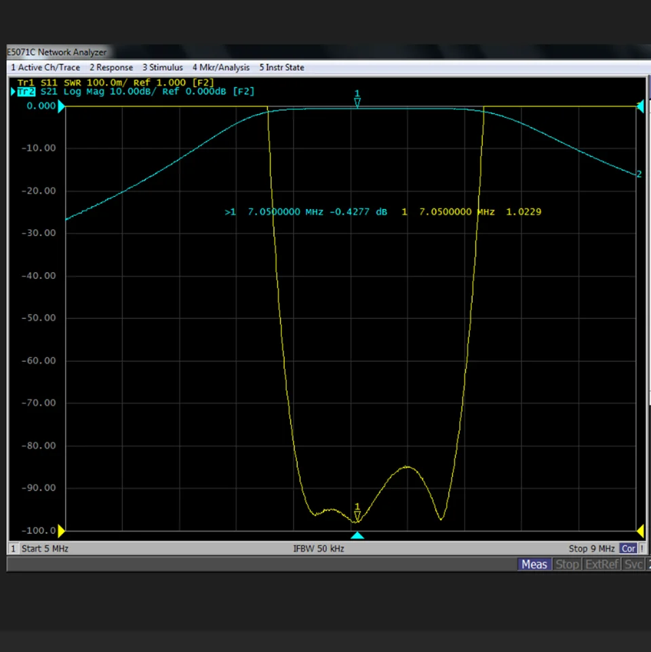Click the IFBW 50 kHz setting
651x652 pixels.
[319, 548]
